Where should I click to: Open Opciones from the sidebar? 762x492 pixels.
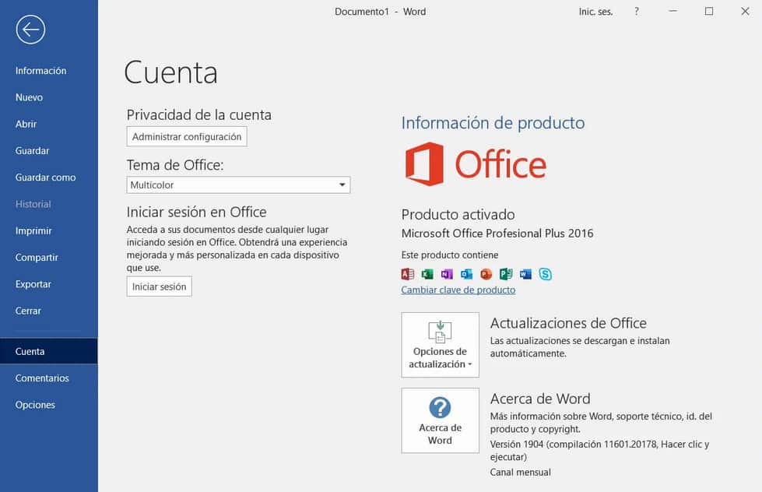(x=36, y=405)
